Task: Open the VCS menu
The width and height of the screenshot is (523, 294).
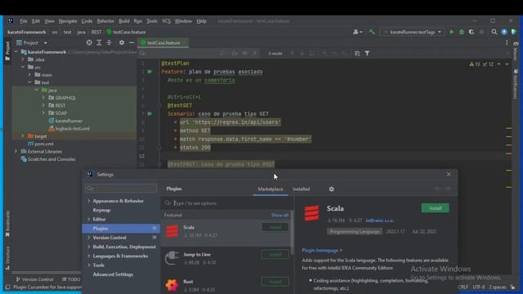Action: [x=166, y=21]
